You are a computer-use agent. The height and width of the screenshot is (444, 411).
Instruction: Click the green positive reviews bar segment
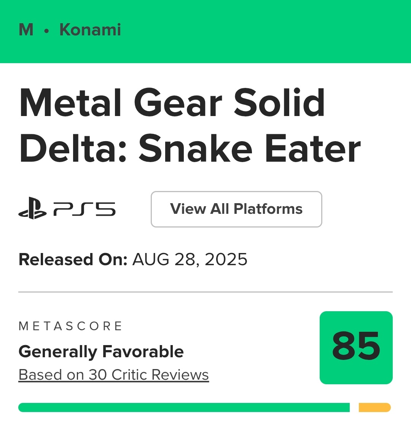(184, 407)
